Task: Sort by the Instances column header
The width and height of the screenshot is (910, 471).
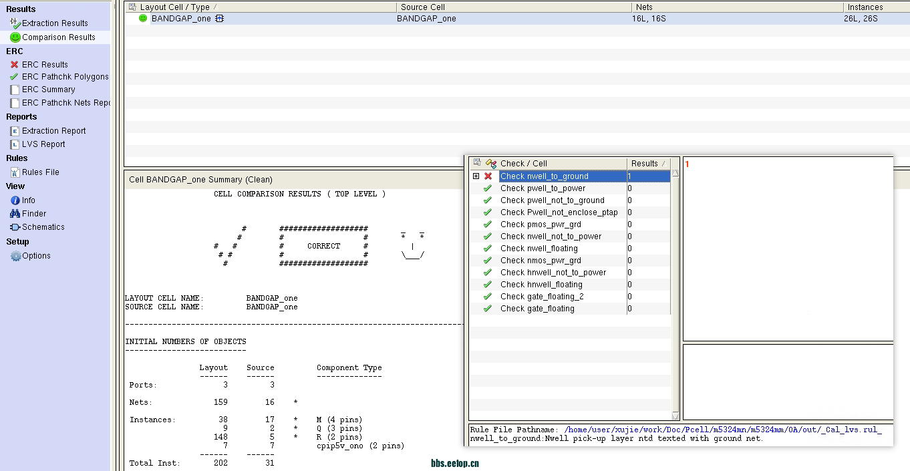Action: coord(877,7)
